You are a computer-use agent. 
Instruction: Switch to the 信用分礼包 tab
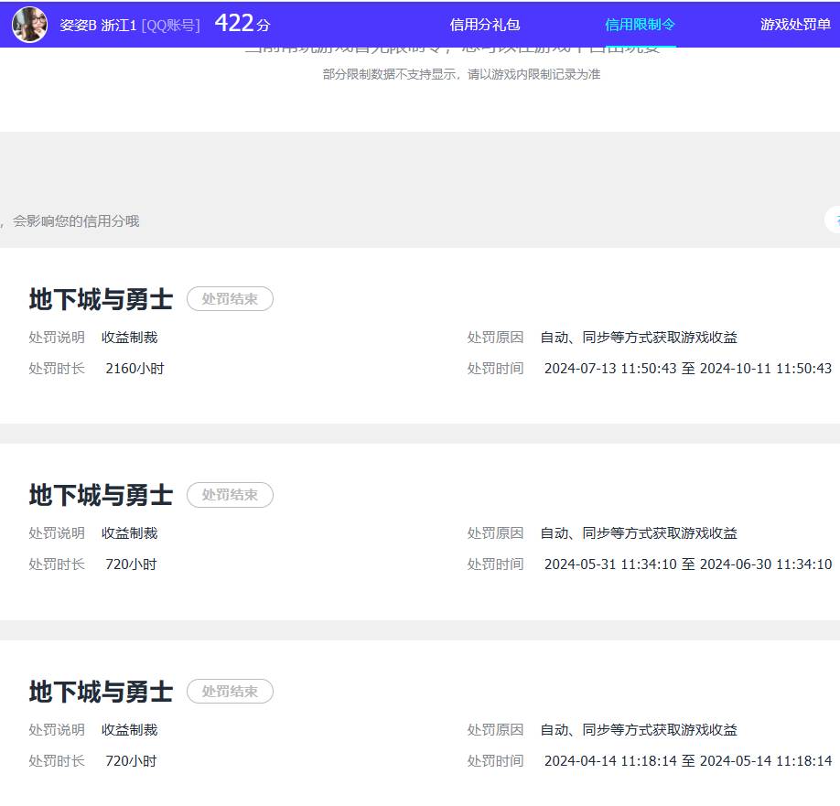pos(483,25)
